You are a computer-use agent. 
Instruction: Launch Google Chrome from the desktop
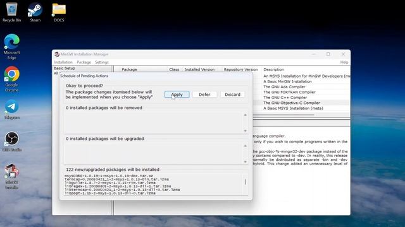[11, 79]
